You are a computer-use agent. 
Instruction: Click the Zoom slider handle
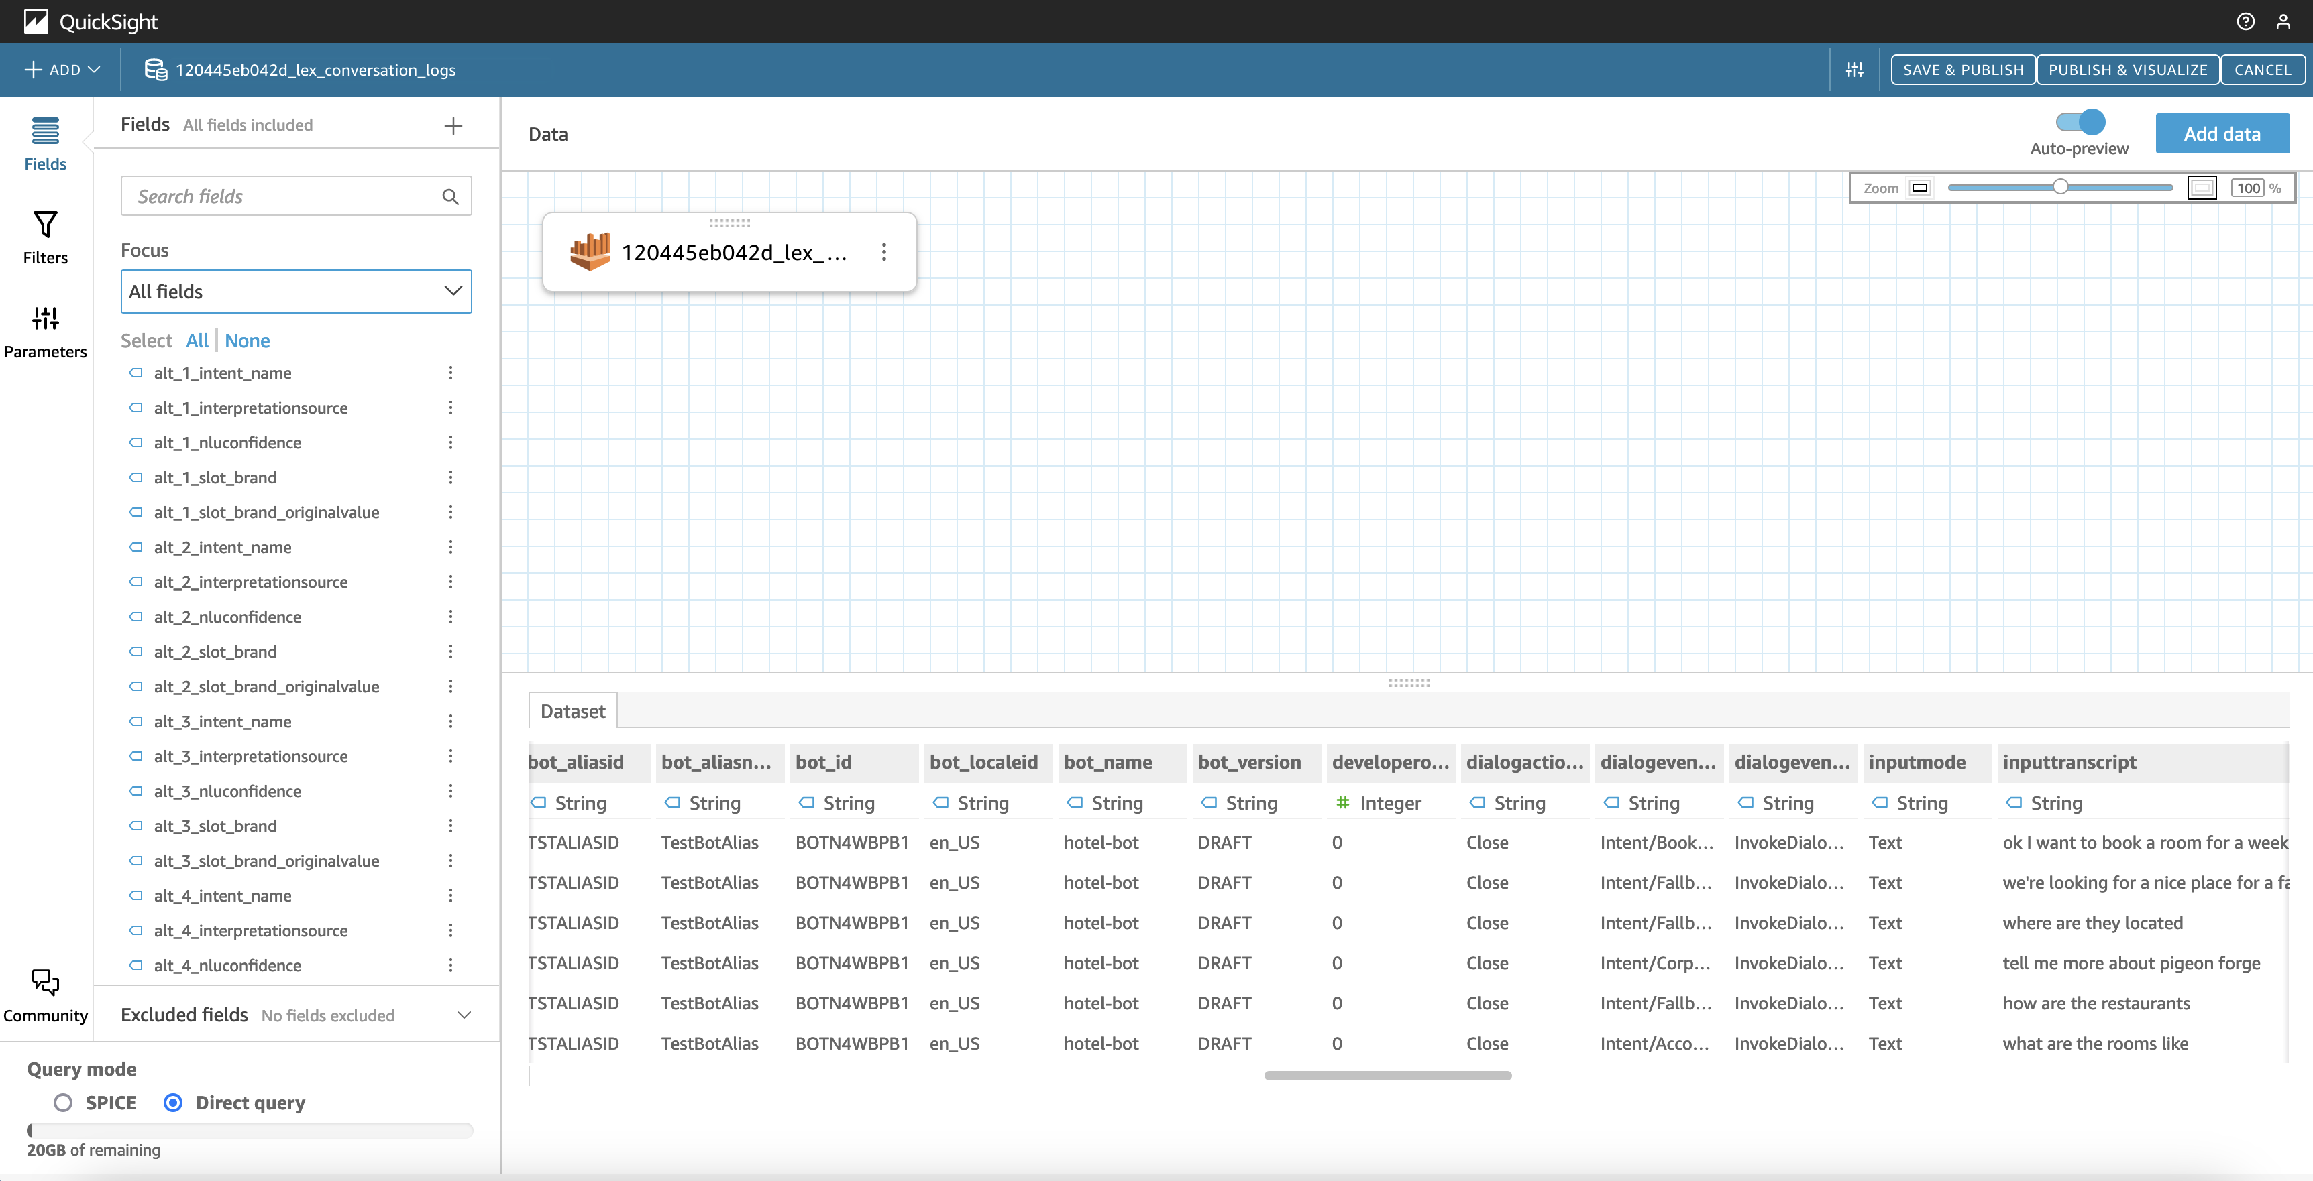[x=2060, y=188]
